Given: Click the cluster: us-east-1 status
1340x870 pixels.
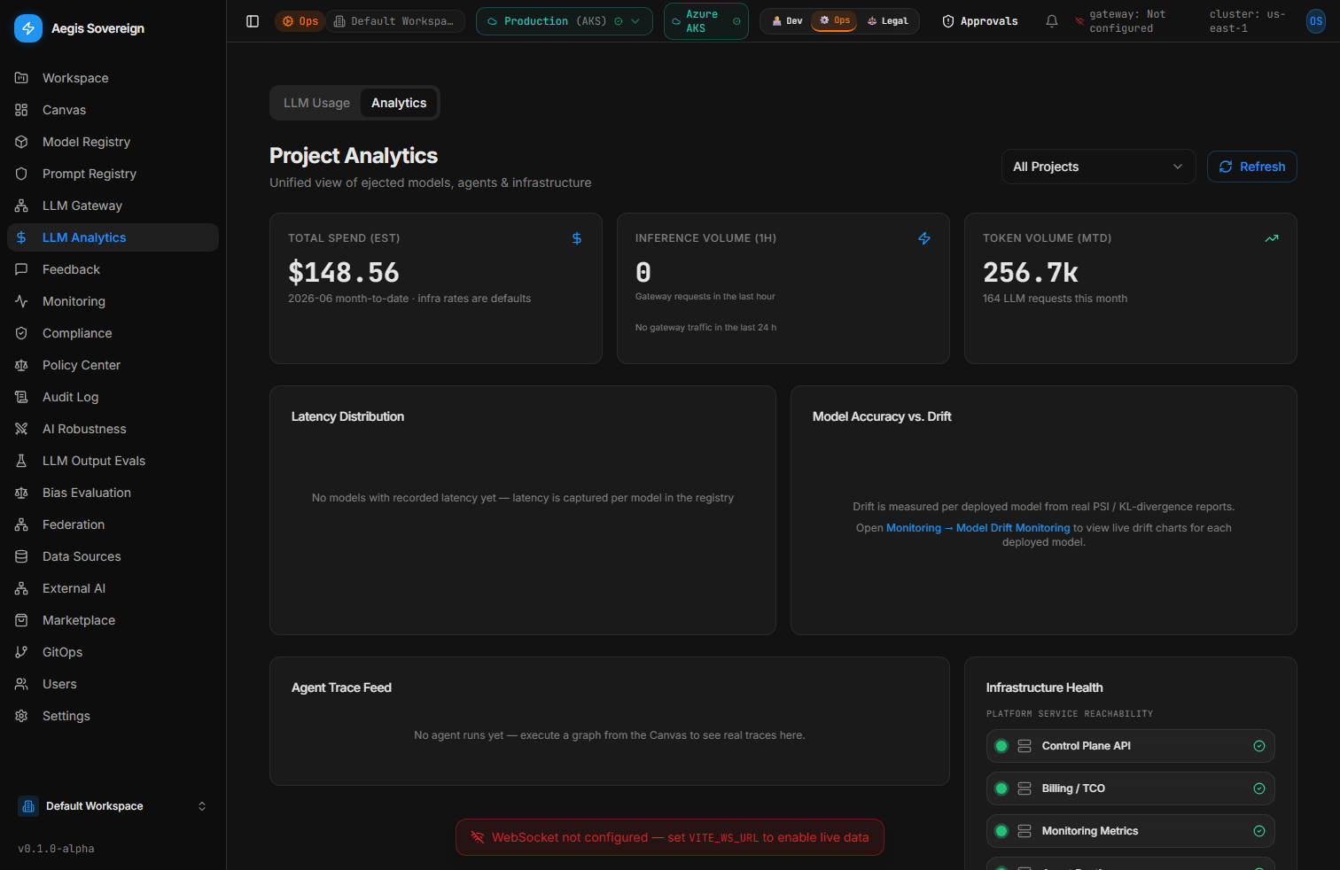Looking at the screenshot, I should click(1247, 21).
